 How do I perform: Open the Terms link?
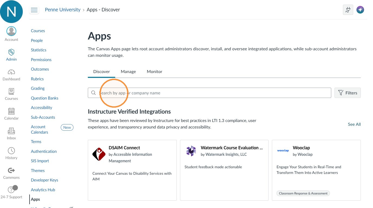36,142
